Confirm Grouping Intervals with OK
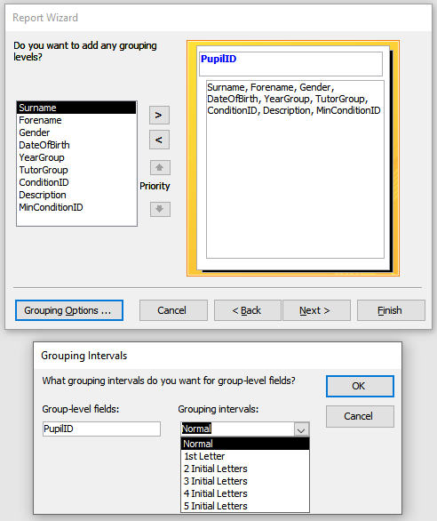Image resolution: width=437 pixels, height=521 pixels. pyautogui.click(x=360, y=386)
